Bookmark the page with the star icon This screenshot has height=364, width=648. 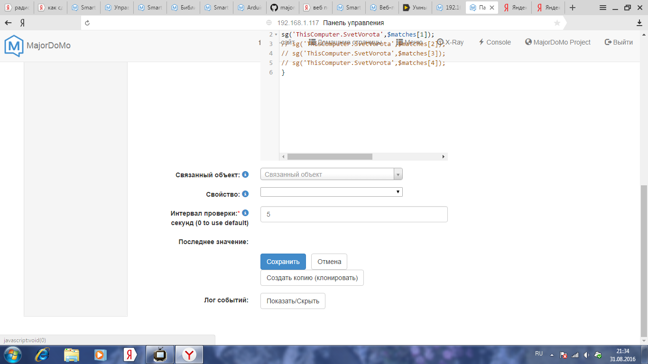[x=557, y=23]
